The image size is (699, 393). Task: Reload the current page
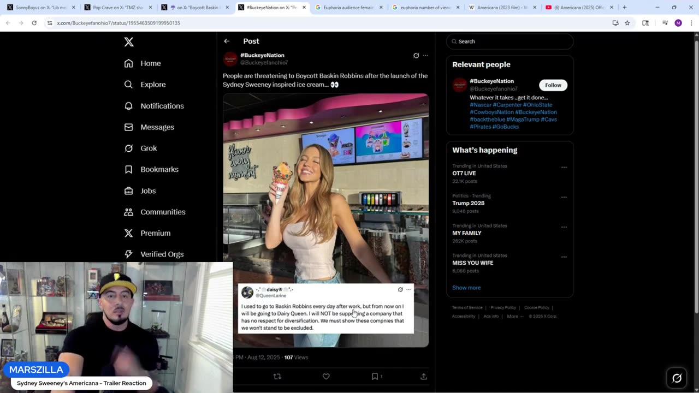[x=34, y=23]
